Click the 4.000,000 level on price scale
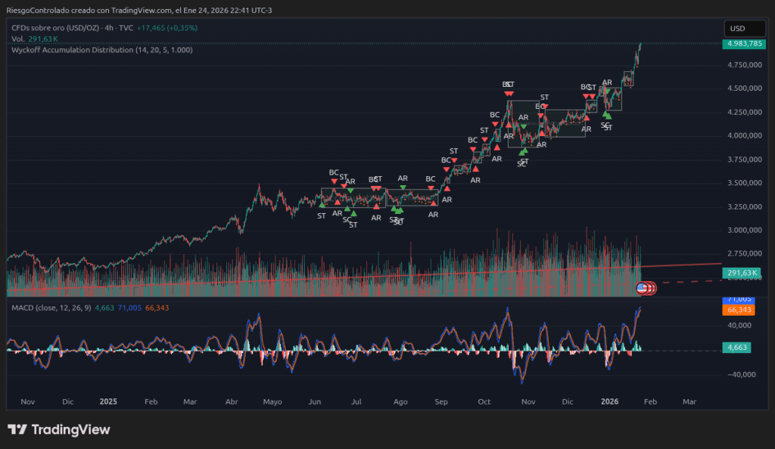 [743, 136]
